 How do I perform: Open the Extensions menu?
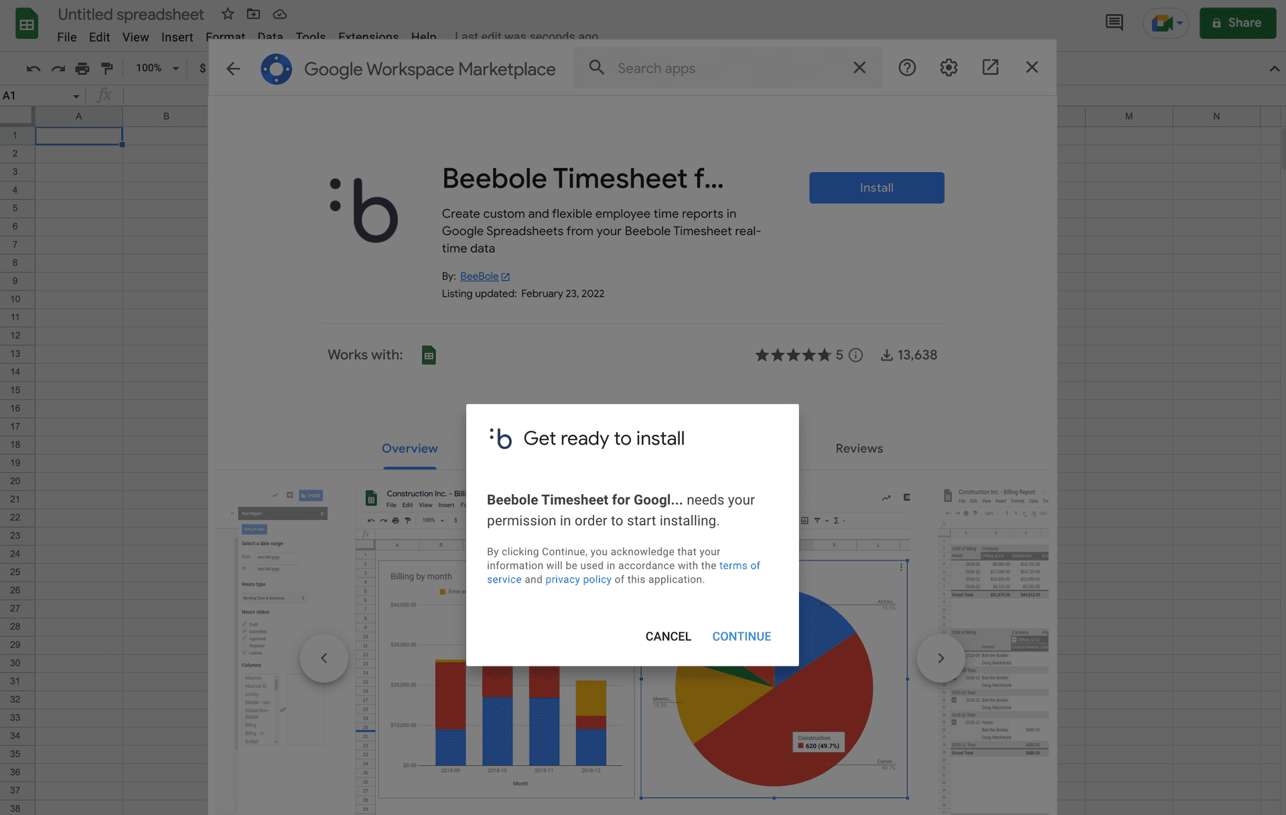coord(368,37)
